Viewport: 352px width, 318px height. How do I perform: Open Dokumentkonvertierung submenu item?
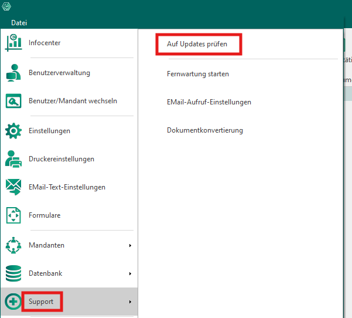pyautogui.click(x=205, y=130)
